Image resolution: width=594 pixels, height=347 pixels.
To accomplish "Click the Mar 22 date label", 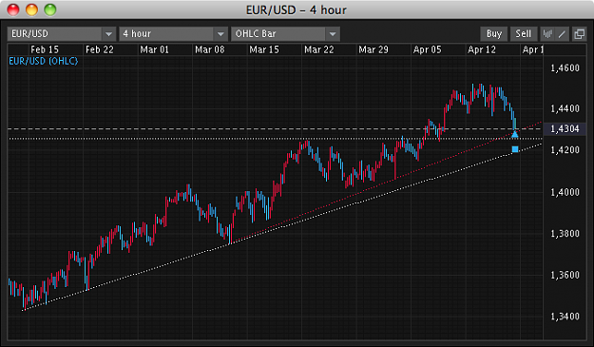I will pyautogui.click(x=319, y=49).
